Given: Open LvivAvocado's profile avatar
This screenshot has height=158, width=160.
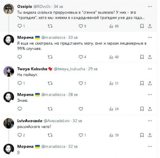Looking at the screenshot, I should (9, 123).
